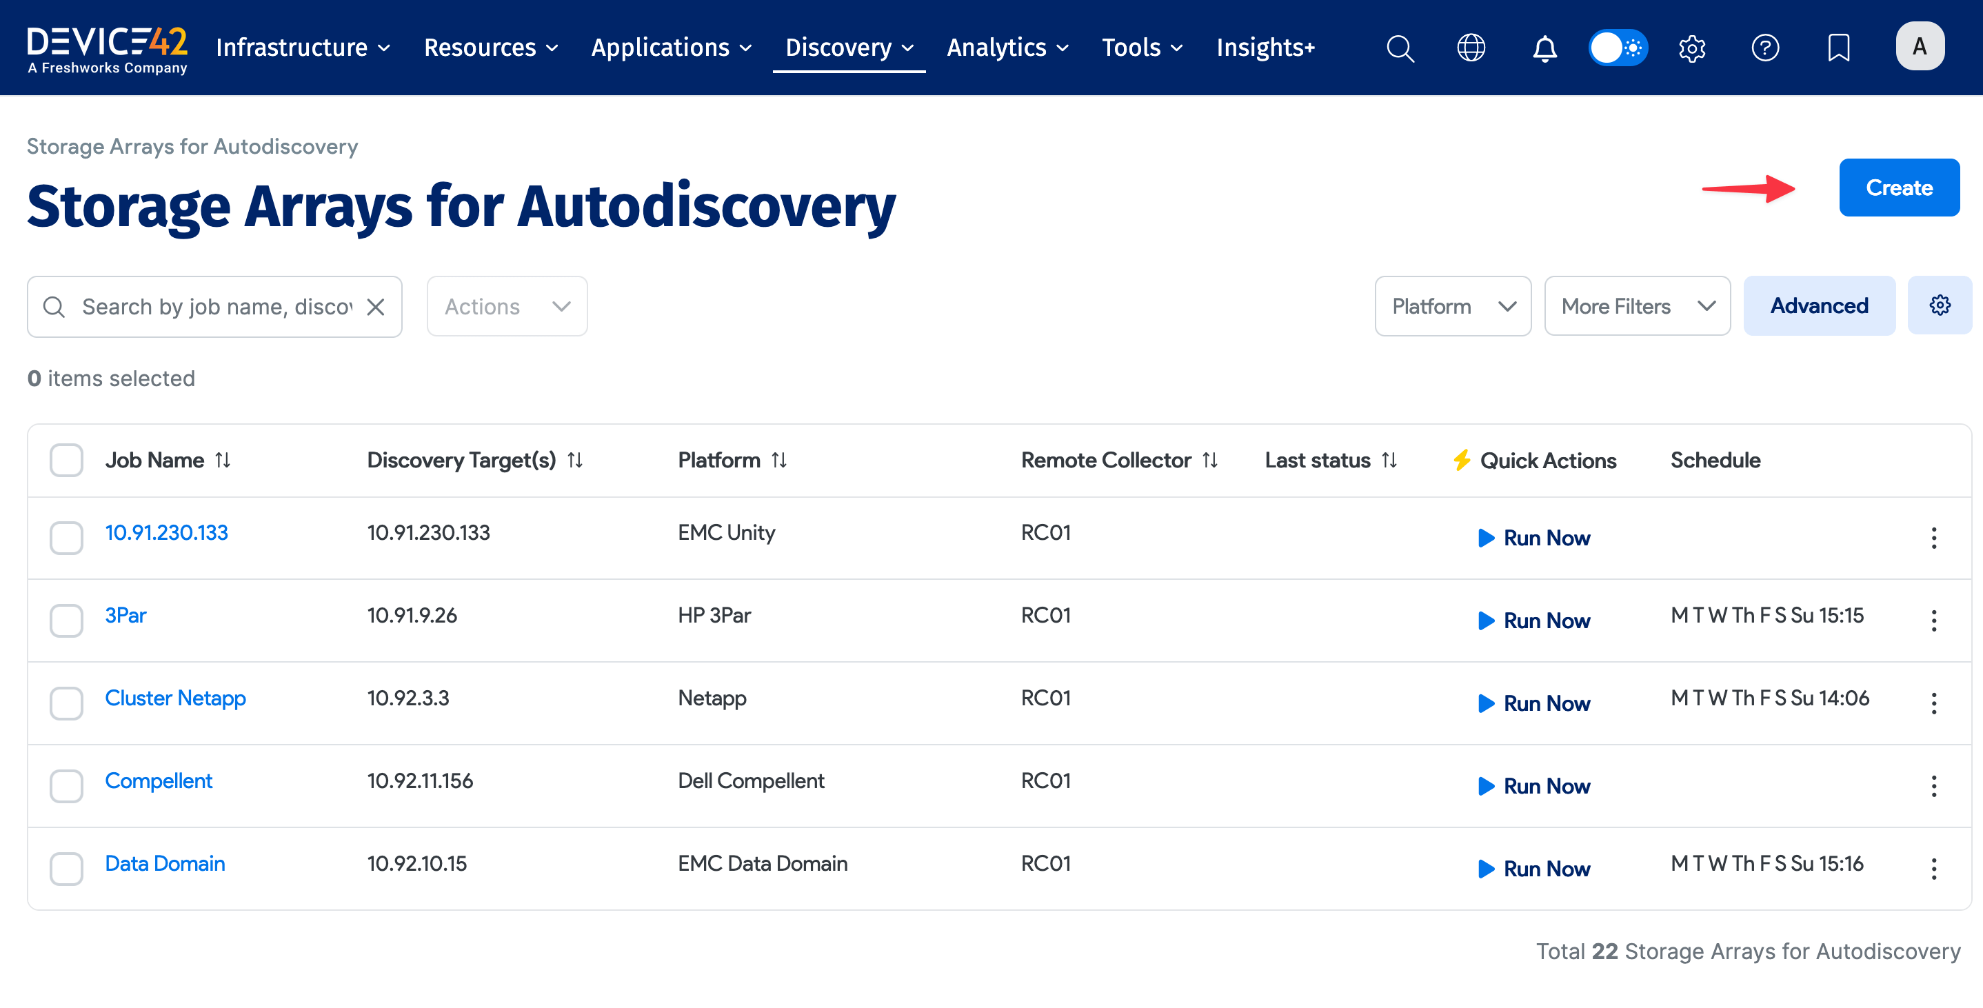The height and width of the screenshot is (1008, 1983).
Task: Open the notifications bell
Action: point(1544,48)
